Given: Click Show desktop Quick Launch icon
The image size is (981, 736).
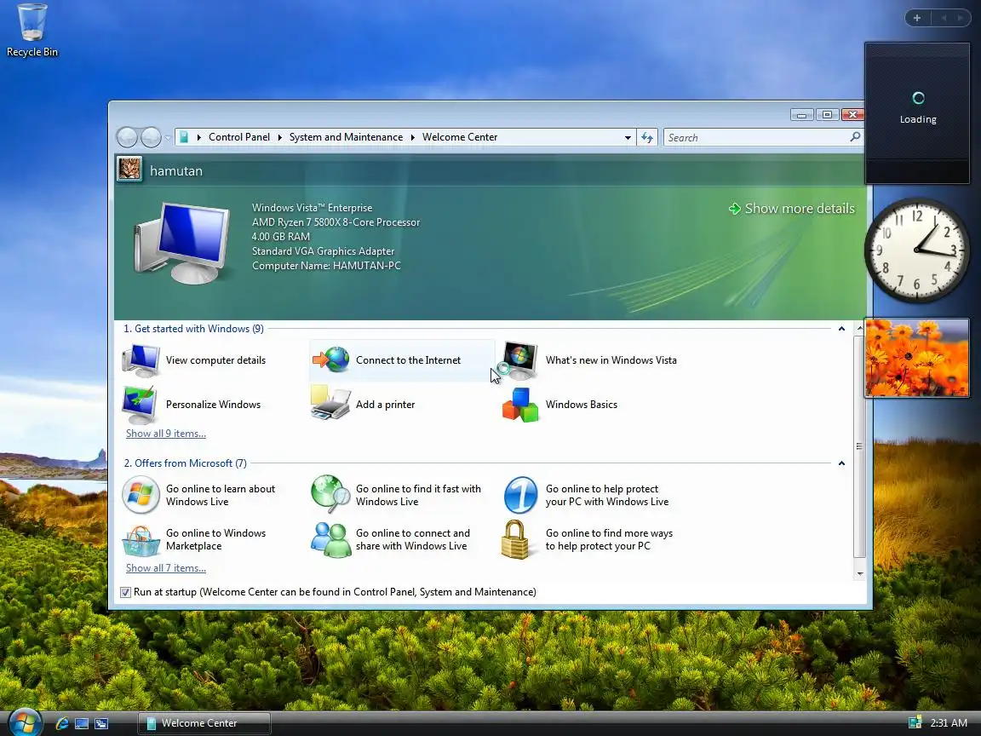Looking at the screenshot, I should pos(82,723).
